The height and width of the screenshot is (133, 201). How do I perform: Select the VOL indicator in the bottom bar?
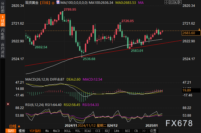[x=77, y=131]
